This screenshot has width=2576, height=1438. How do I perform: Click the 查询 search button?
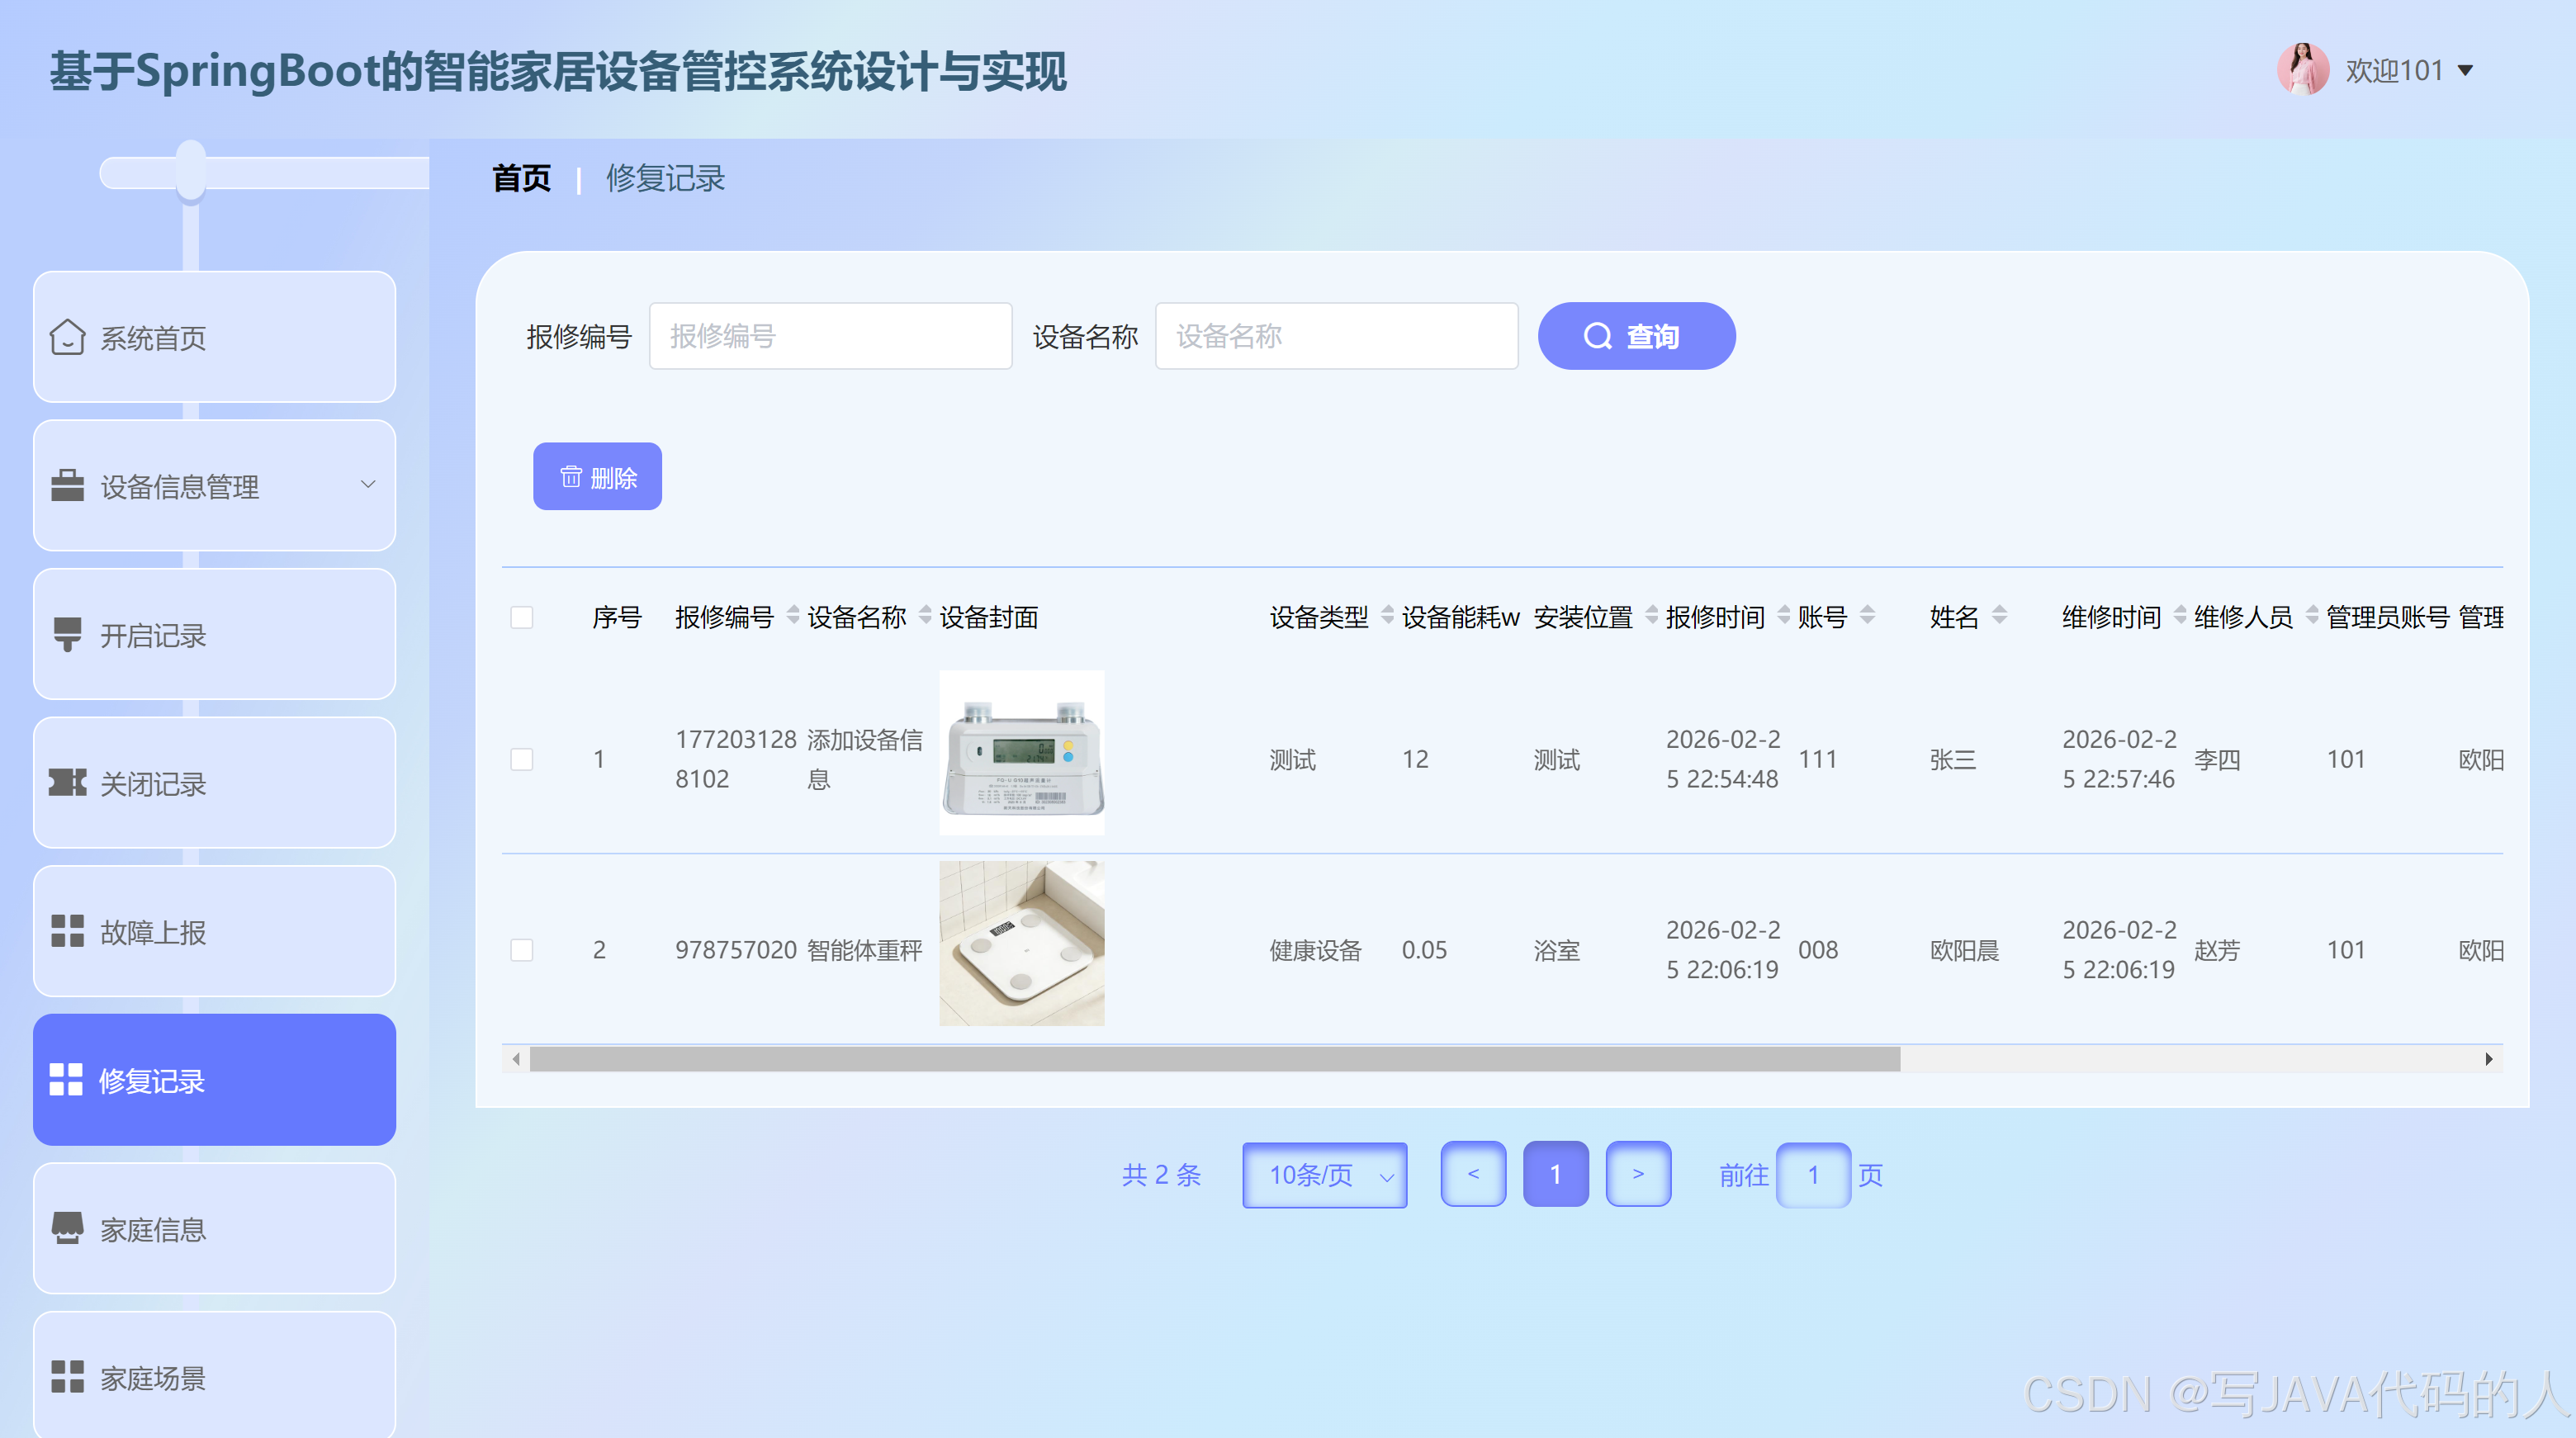tap(1636, 336)
